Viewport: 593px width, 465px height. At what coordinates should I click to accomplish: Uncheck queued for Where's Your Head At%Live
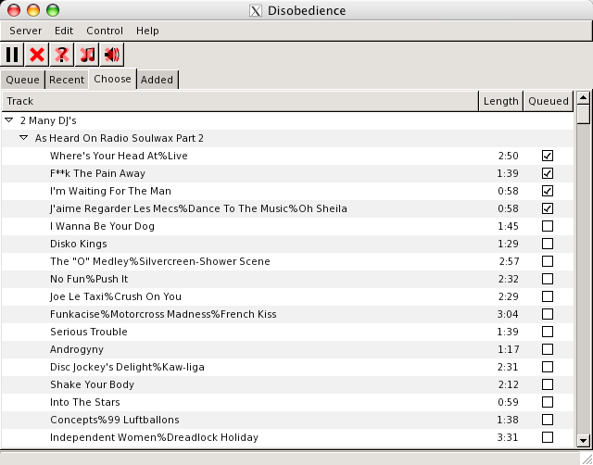pos(548,156)
